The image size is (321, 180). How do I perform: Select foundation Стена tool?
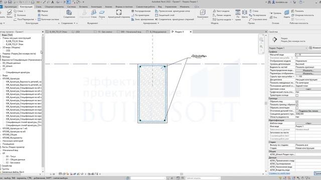pos(94,14)
